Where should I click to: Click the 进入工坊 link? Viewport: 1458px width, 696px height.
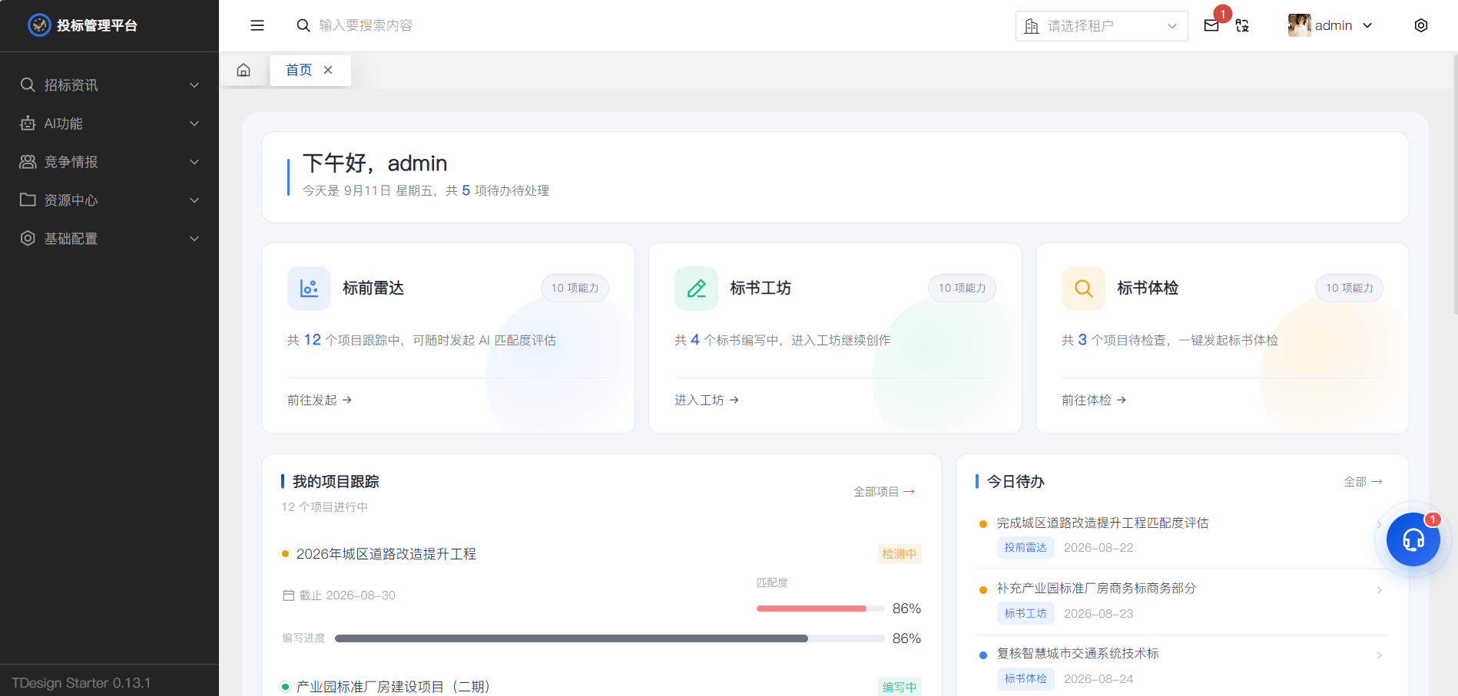point(707,400)
